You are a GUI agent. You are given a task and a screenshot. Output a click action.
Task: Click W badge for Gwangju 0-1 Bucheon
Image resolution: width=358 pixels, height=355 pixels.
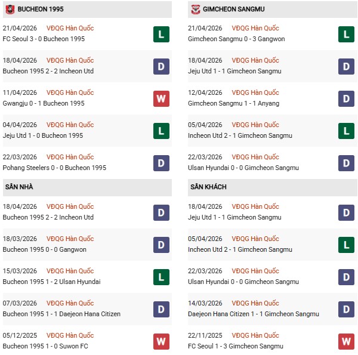(x=161, y=98)
